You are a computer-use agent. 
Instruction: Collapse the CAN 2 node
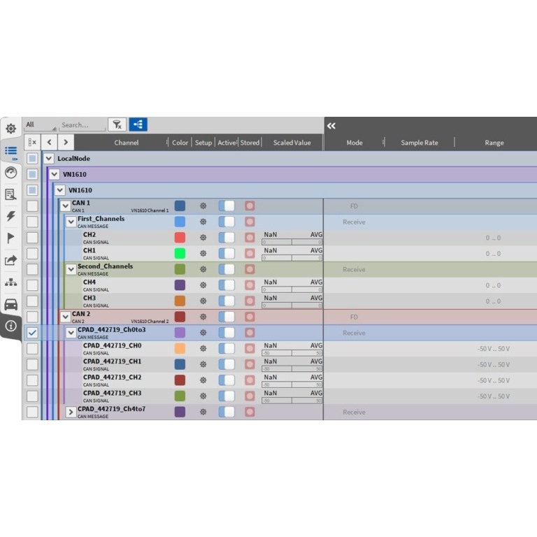tap(66, 317)
